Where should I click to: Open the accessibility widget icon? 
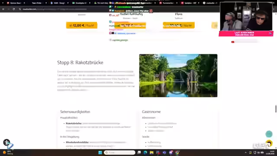(x=6, y=143)
